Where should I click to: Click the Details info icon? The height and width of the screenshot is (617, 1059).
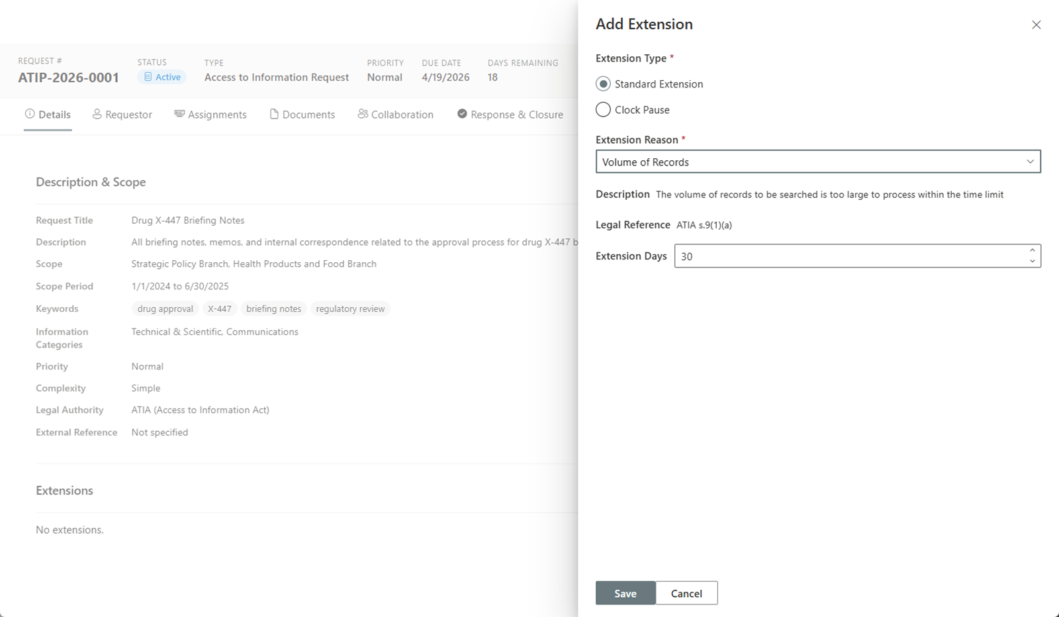[29, 114]
